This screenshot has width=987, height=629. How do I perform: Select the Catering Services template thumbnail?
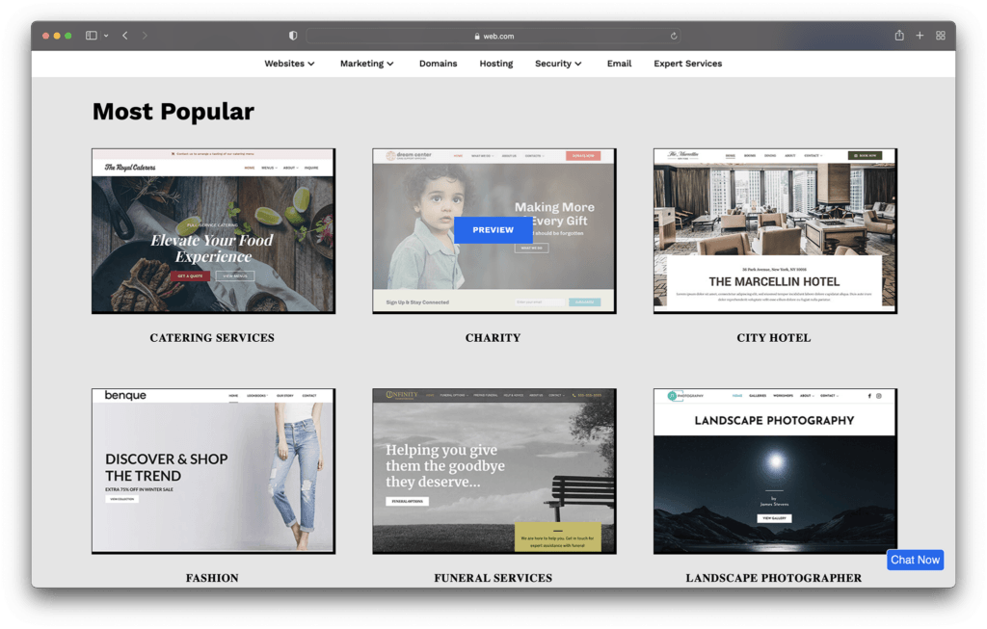click(x=213, y=231)
